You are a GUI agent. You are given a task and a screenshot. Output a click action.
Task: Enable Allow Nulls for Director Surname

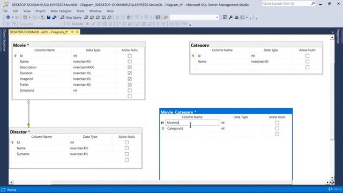pyautogui.click(x=126, y=154)
